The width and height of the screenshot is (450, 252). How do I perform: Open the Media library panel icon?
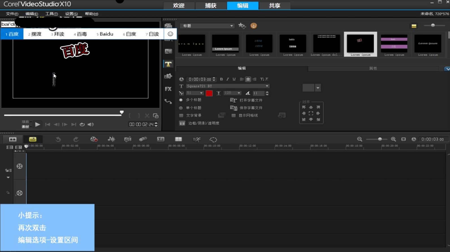pos(168,26)
